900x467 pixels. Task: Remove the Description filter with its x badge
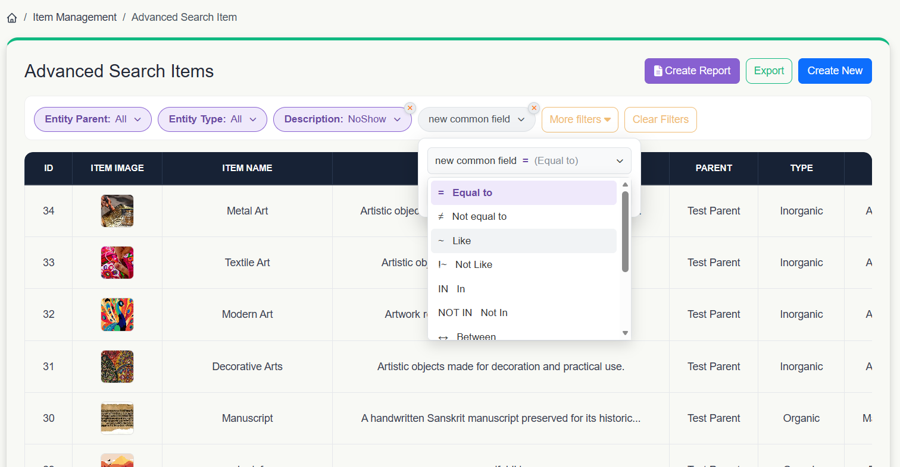click(x=410, y=108)
